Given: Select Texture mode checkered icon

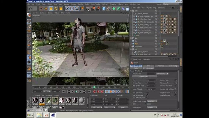Looking at the screenshot, I should (29, 26).
